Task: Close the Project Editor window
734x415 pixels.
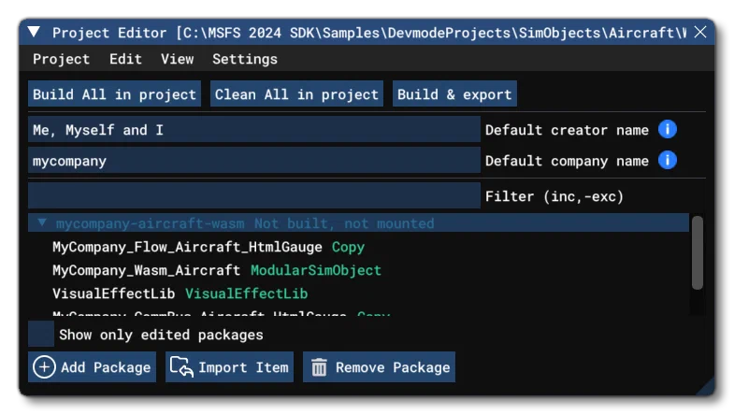Action: click(700, 32)
